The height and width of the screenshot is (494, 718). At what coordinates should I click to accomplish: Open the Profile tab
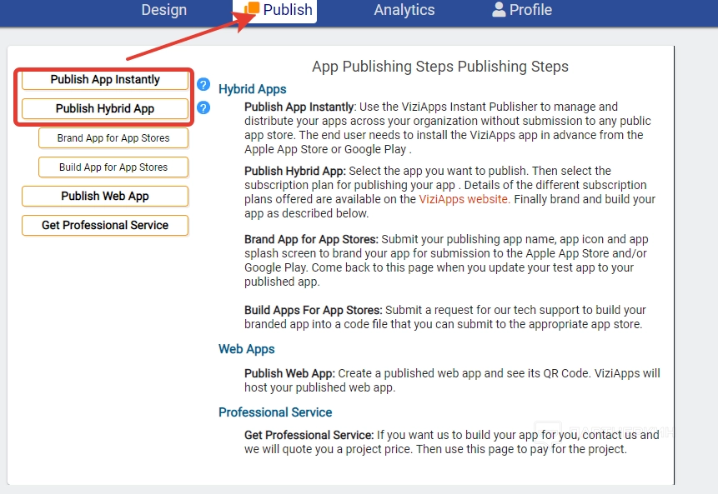pos(522,10)
